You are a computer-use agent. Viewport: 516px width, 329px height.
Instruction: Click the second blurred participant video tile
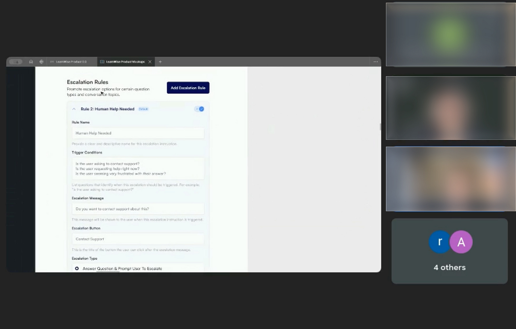[x=451, y=108]
